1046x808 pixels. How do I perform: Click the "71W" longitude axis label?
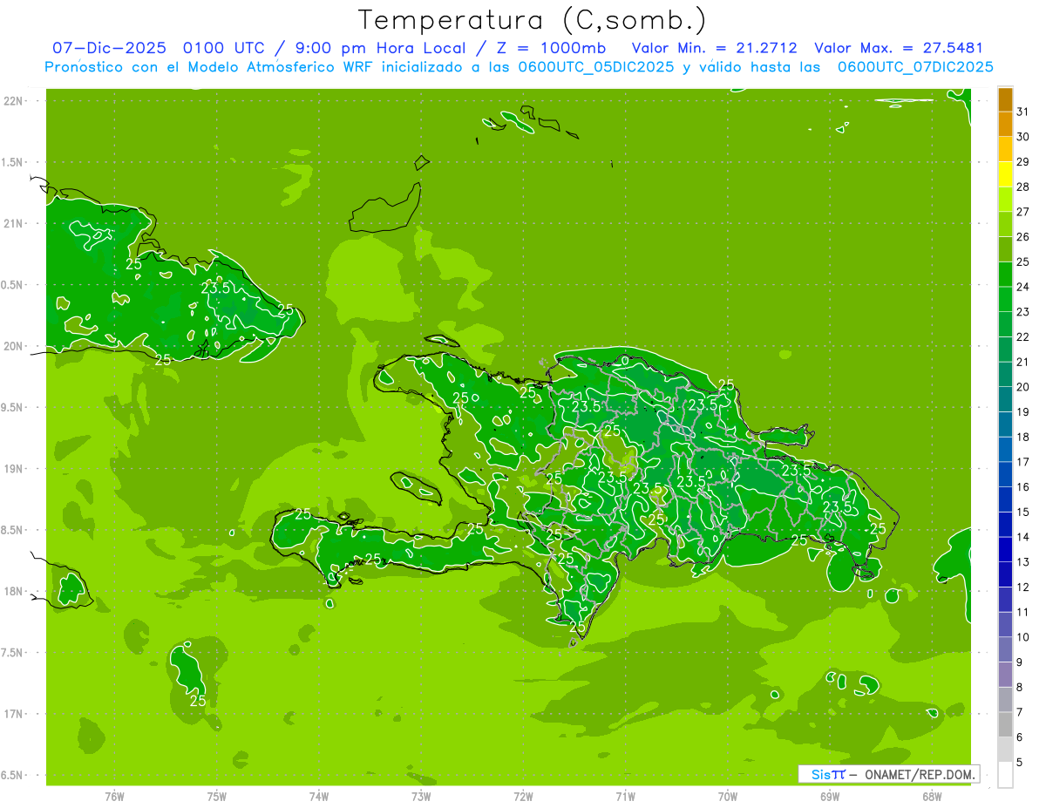coord(625,796)
